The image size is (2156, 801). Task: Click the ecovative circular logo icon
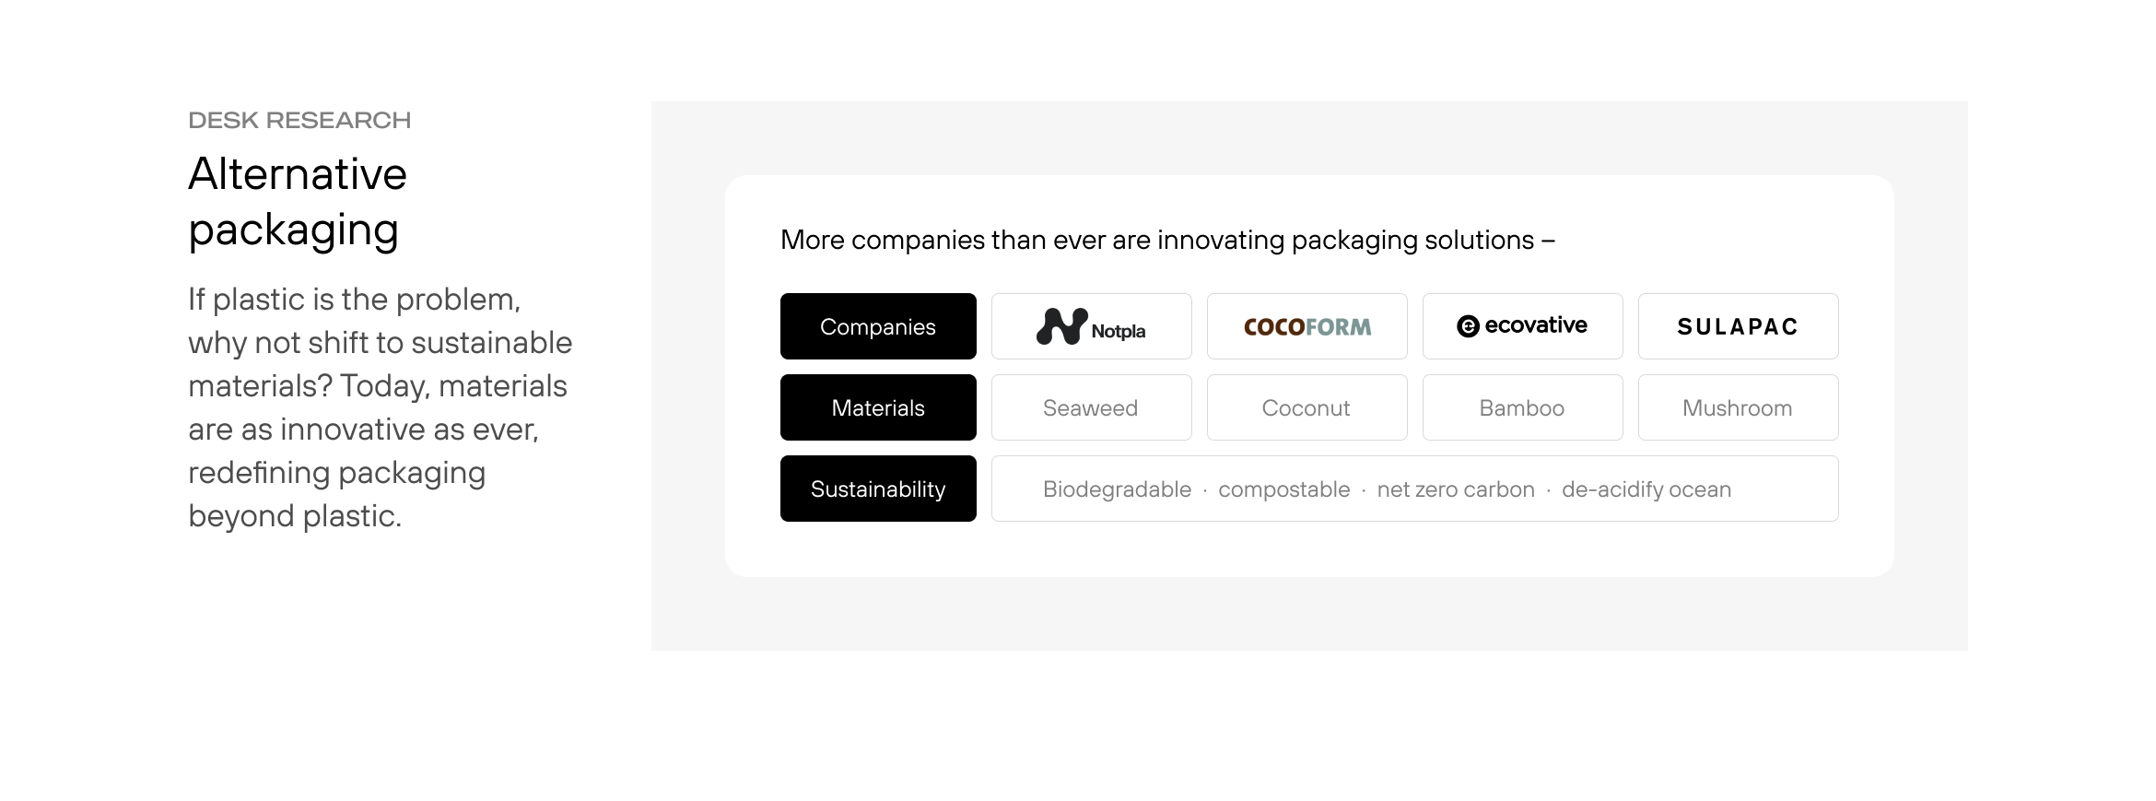point(1468,326)
